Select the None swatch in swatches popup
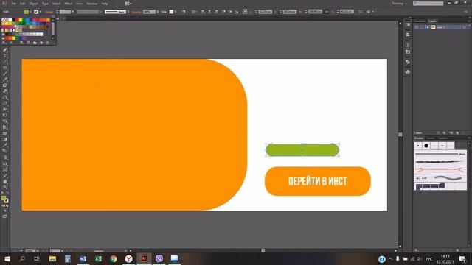The height and width of the screenshot is (265, 472). [x=3, y=20]
